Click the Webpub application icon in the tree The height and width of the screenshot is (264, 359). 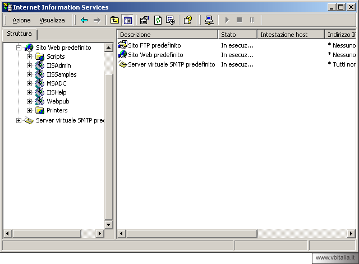[x=40, y=101]
